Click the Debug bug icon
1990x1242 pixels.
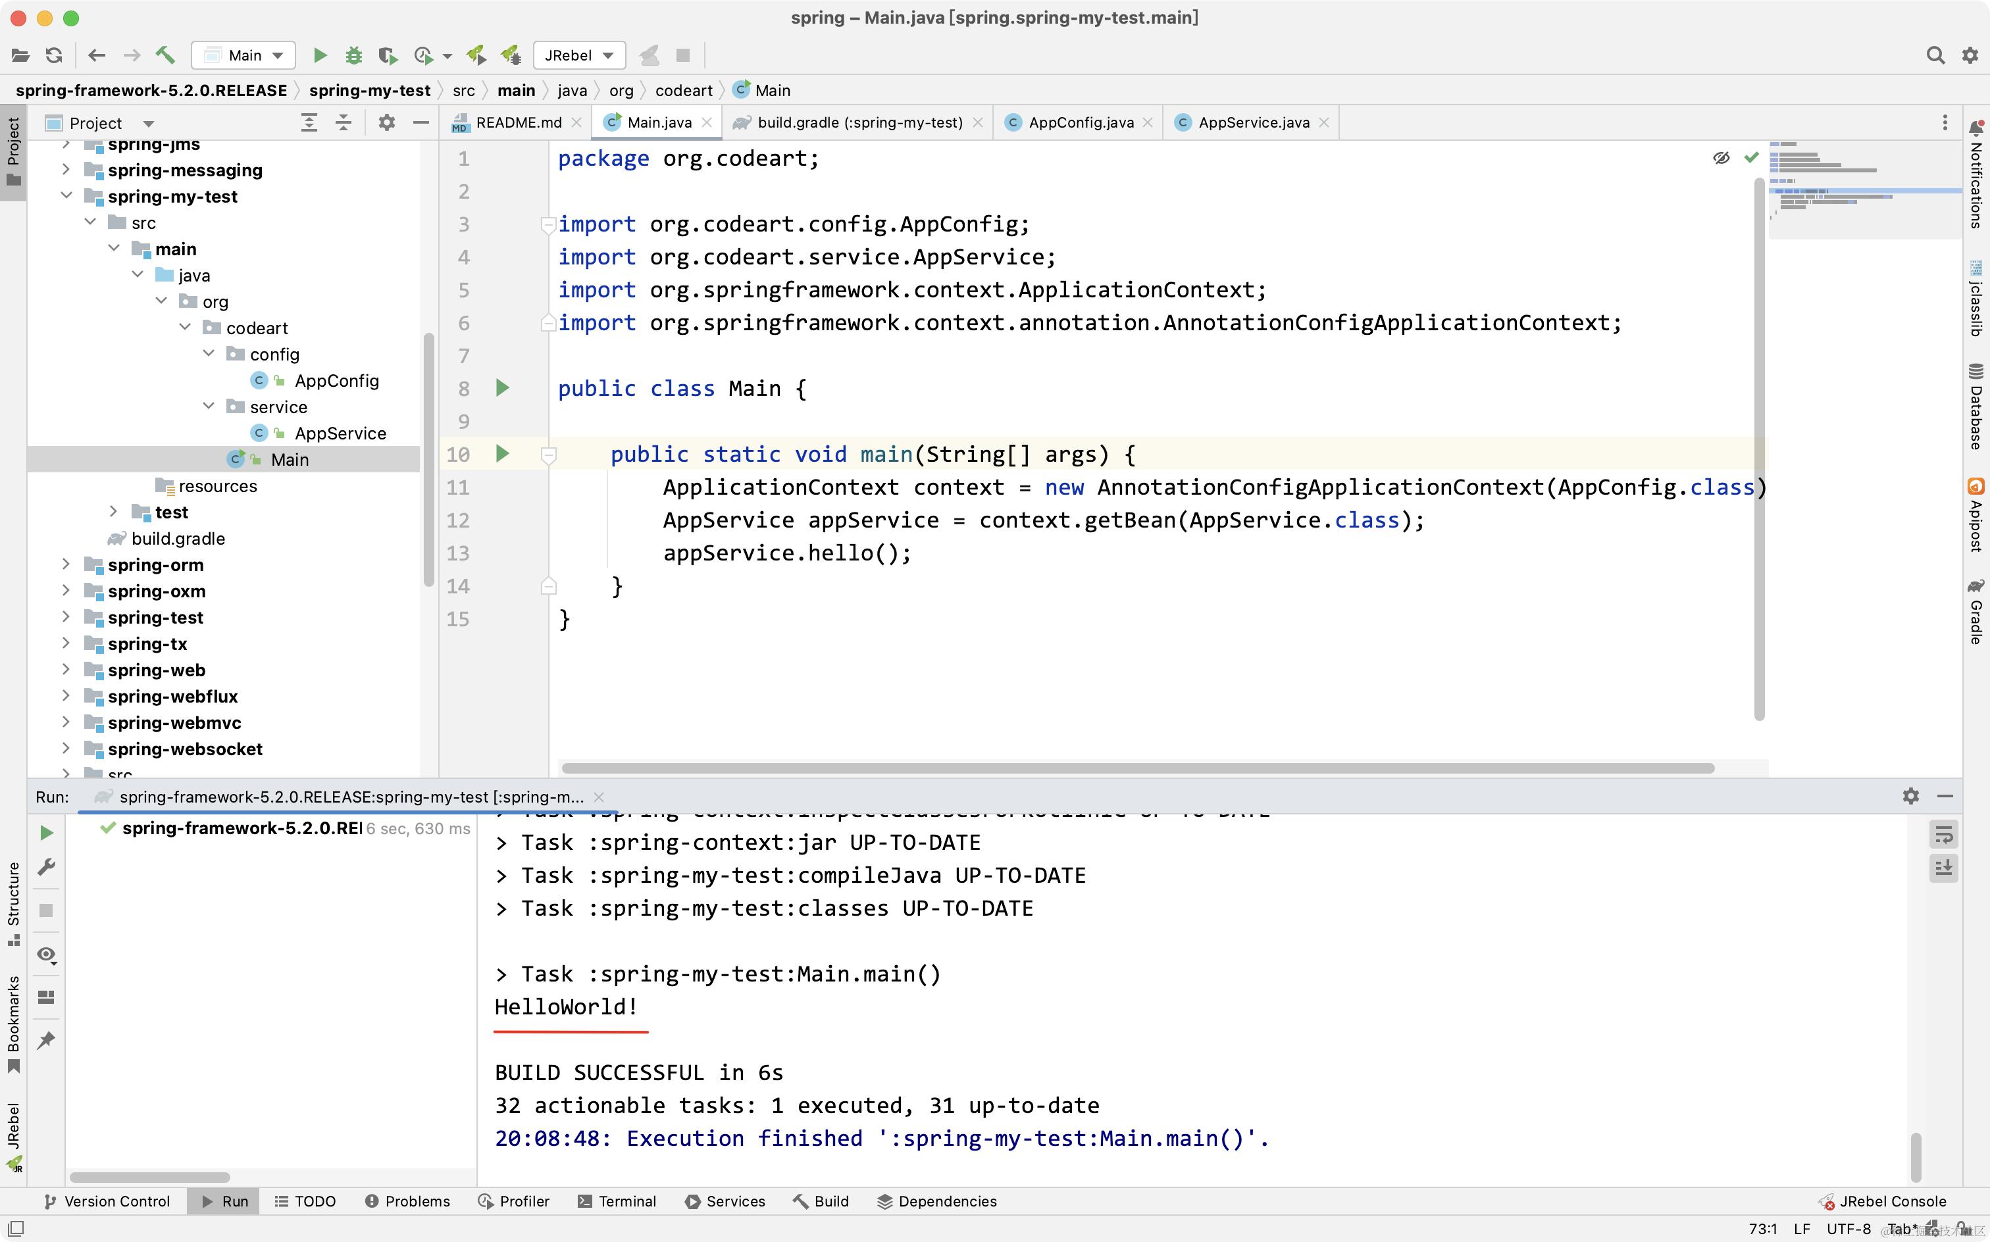[x=354, y=55]
